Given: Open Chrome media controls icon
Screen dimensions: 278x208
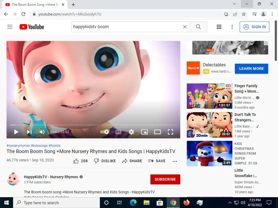Looking at the screenshot, I should (254, 14).
